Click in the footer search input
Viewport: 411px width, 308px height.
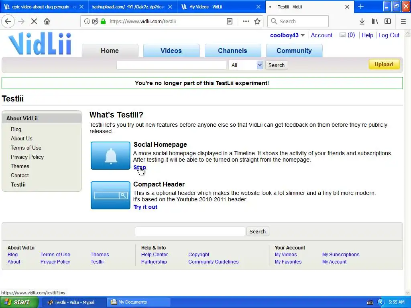coord(190,231)
